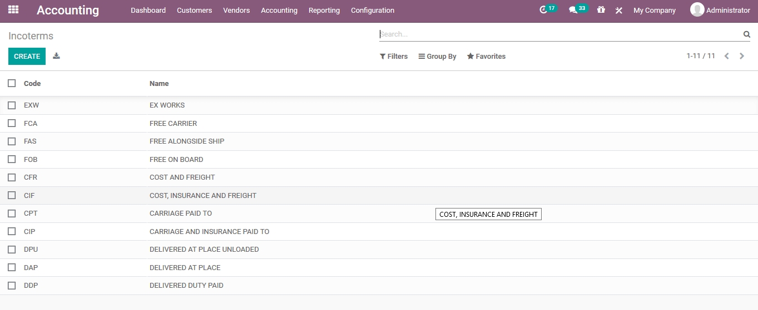This screenshot has height=310, width=758.
Task: Click the CREATE button
Action: [27, 57]
